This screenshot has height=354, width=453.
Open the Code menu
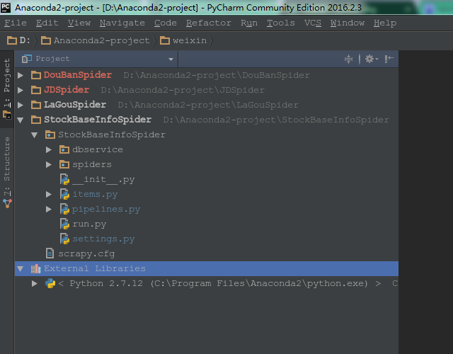165,23
